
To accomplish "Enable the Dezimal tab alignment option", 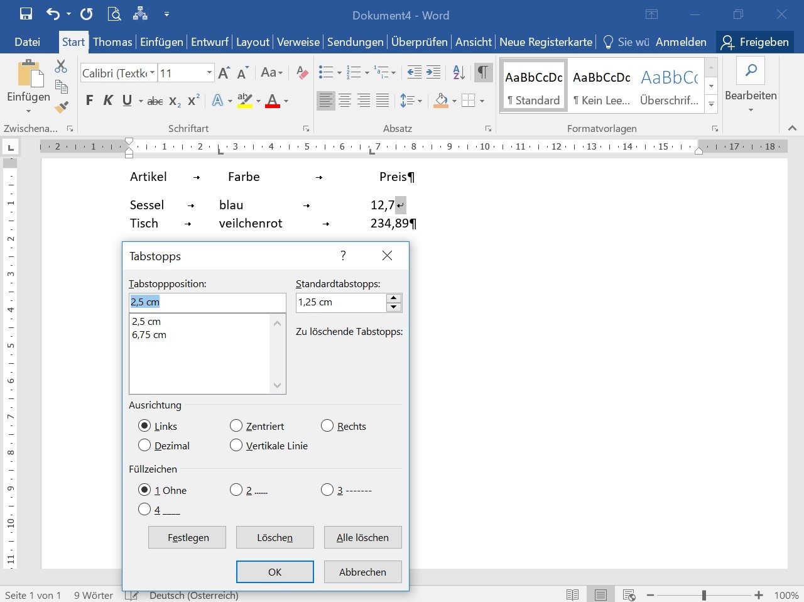I will click(x=144, y=446).
